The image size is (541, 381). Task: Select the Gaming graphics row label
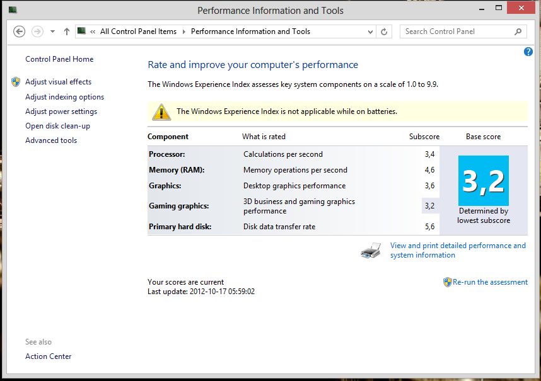[x=178, y=206]
